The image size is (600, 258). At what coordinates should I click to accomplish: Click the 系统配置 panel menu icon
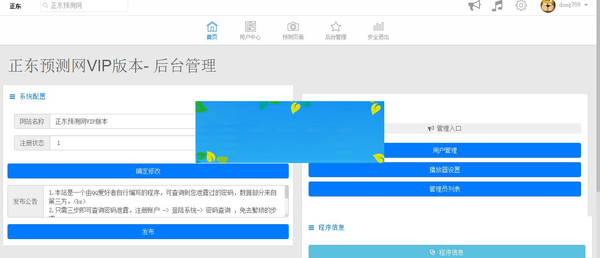12,97
